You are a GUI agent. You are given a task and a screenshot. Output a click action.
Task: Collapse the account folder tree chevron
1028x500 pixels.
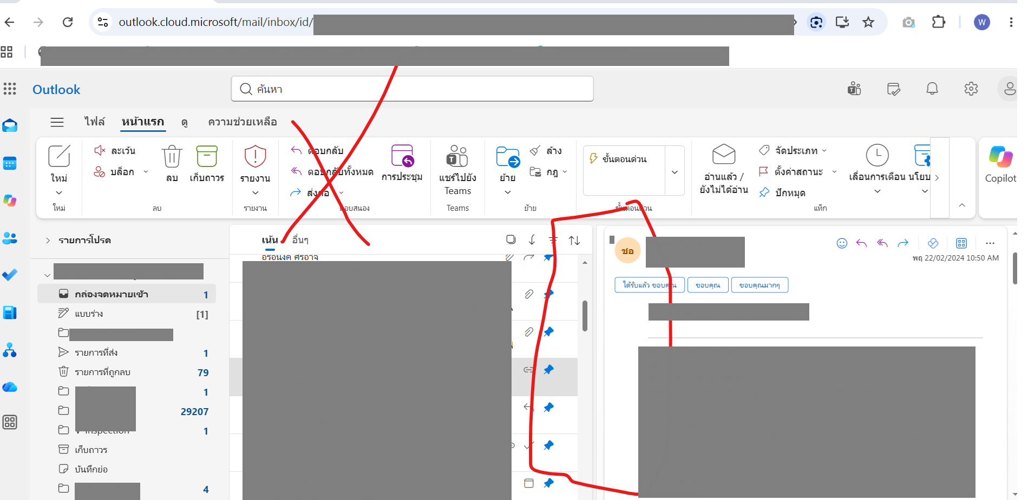tap(47, 275)
